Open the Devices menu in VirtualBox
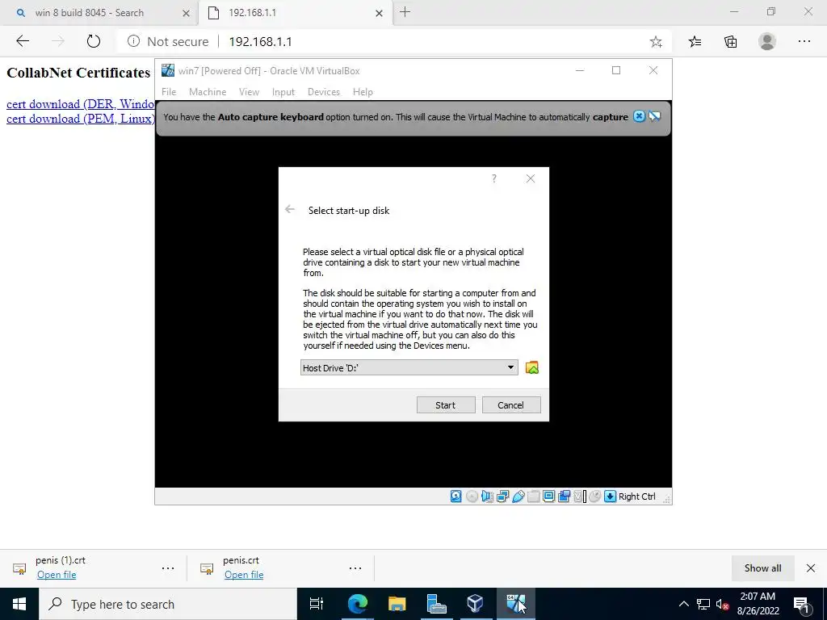 coord(324,92)
